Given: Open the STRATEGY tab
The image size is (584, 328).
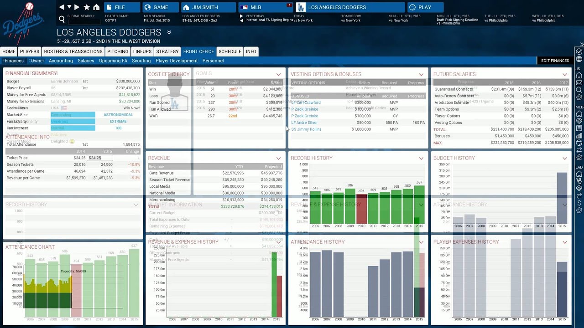Looking at the screenshot, I should pyautogui.click(x=167, y=51).
